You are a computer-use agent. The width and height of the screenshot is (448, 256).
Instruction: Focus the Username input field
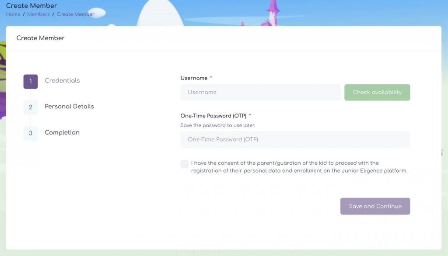tap(260, 93)
